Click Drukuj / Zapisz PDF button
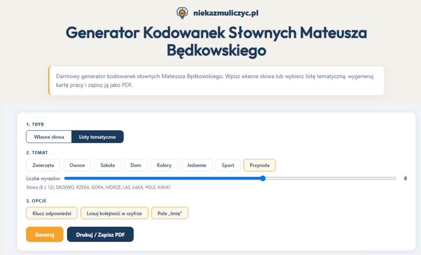 click(100, 234)
